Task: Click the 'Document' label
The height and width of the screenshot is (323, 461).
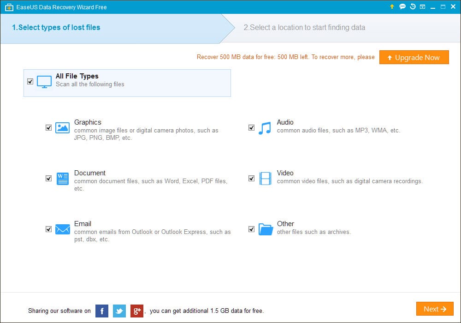Action: 90,173
